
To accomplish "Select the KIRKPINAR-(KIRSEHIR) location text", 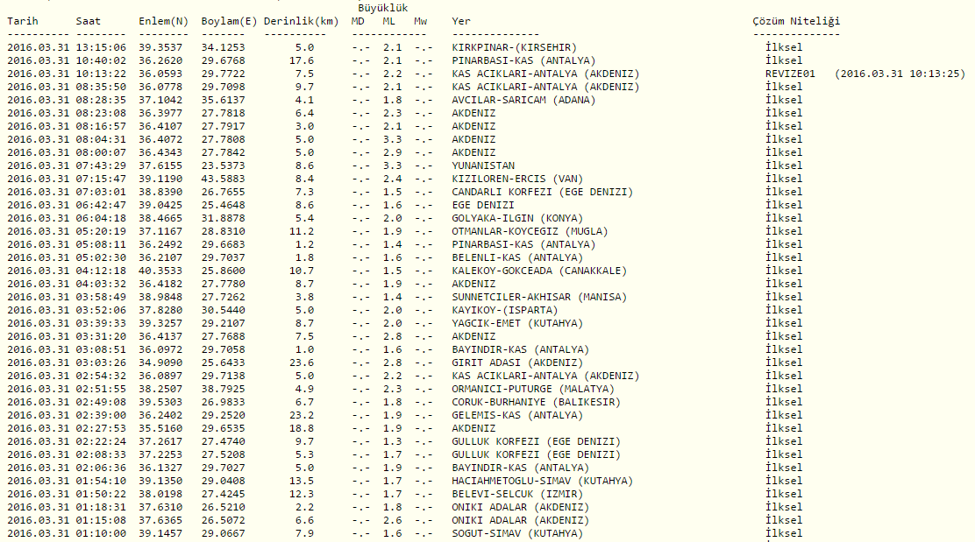I will click(514, 47).
